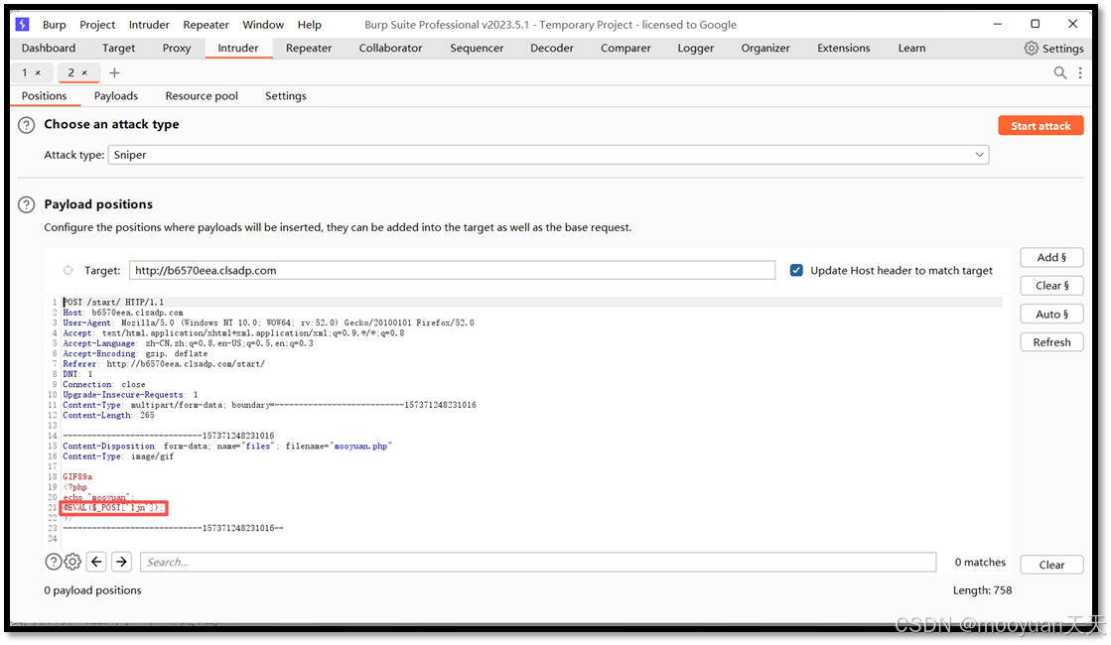Open the Project menu

97,25
